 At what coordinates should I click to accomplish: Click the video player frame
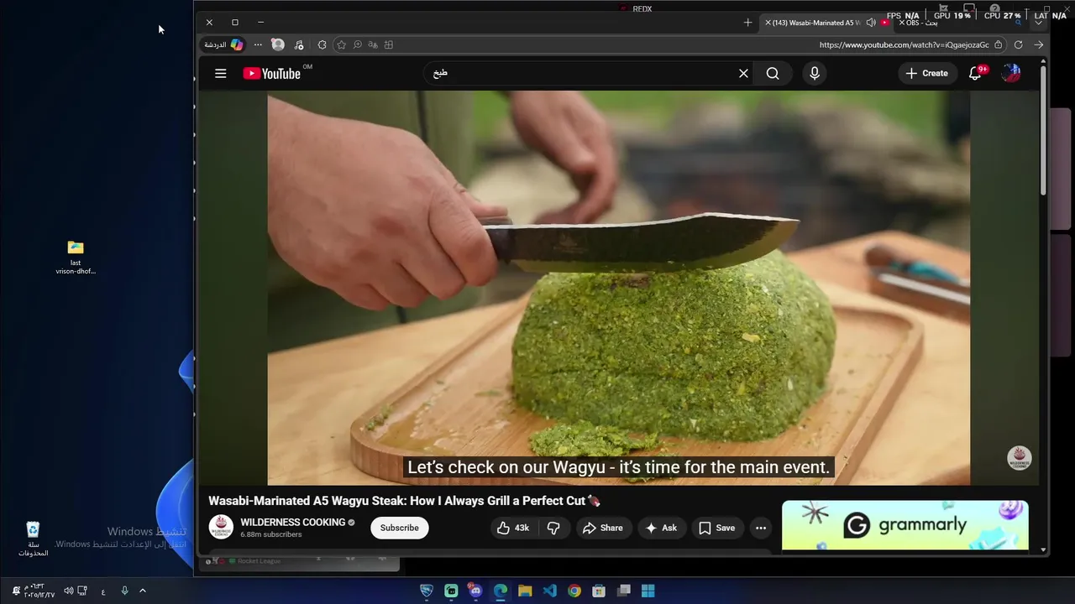point(619,288)
